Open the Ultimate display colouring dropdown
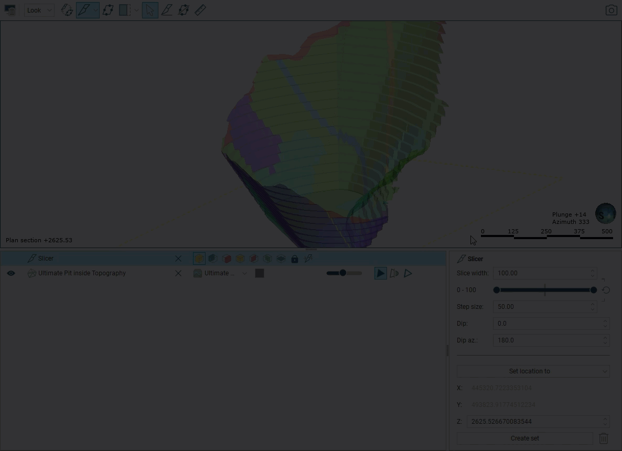The height and width of the screenshot is (451, 622). (x=220, y=273)
